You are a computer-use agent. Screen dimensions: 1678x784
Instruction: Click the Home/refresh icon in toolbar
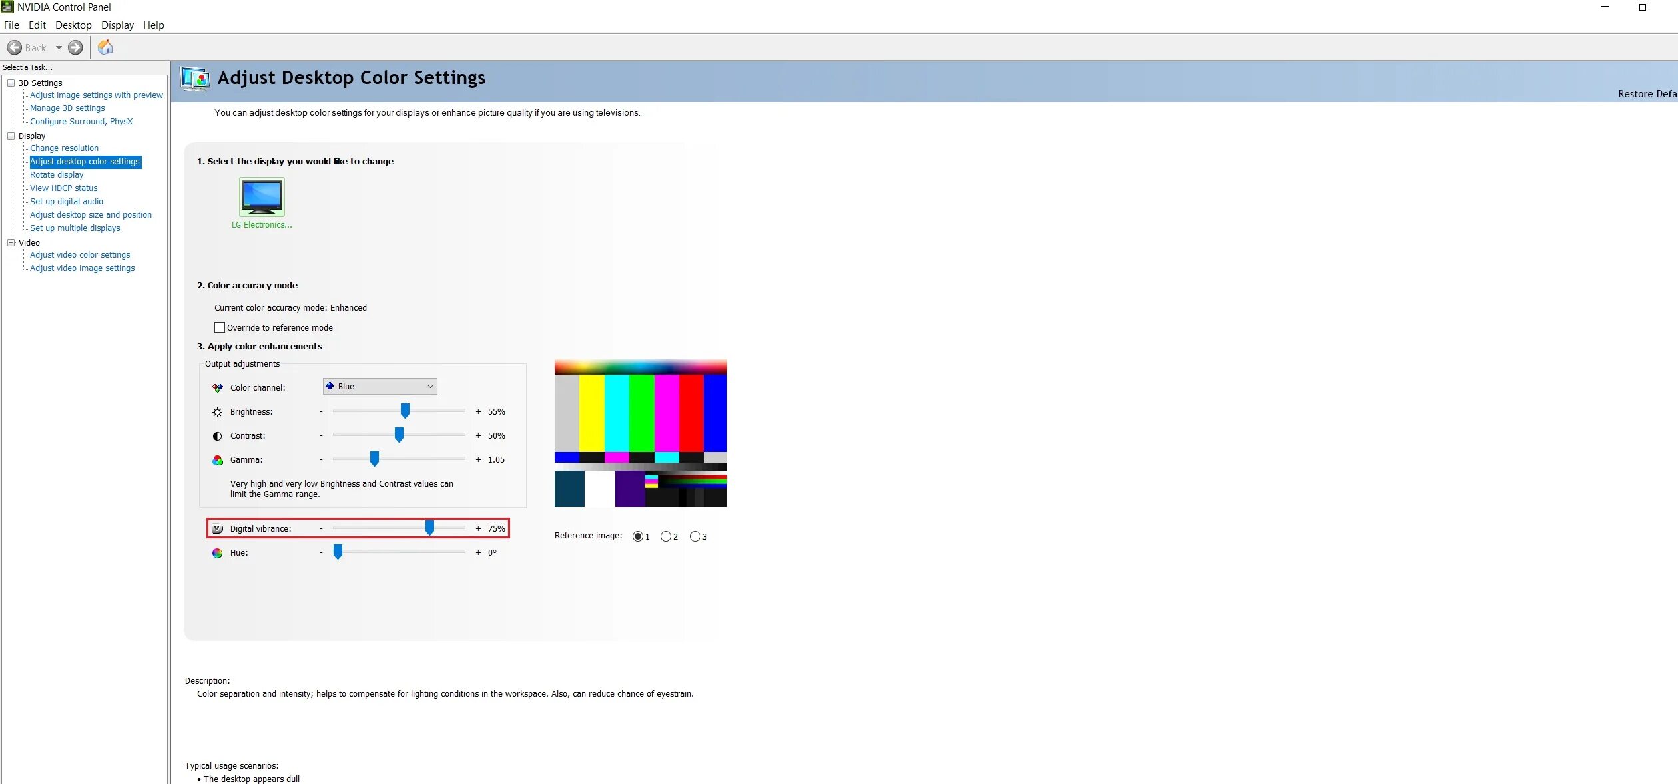click(105, 47)
